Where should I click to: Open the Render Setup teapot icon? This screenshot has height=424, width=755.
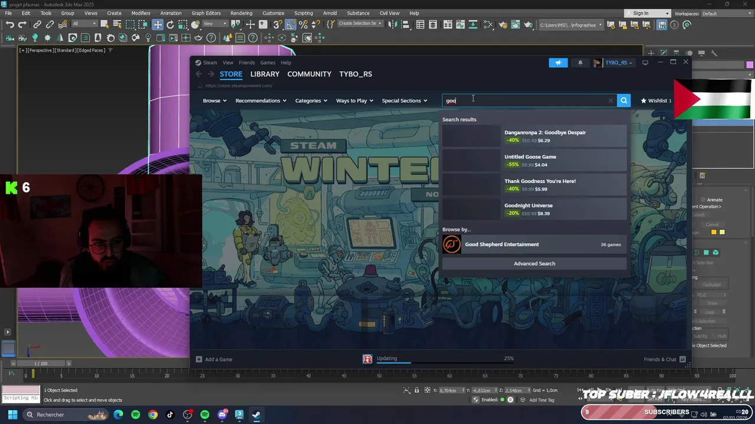(x=503, y=25)
